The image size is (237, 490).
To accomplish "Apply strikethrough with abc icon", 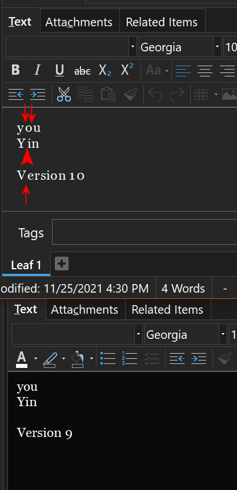I will point(82,71).
